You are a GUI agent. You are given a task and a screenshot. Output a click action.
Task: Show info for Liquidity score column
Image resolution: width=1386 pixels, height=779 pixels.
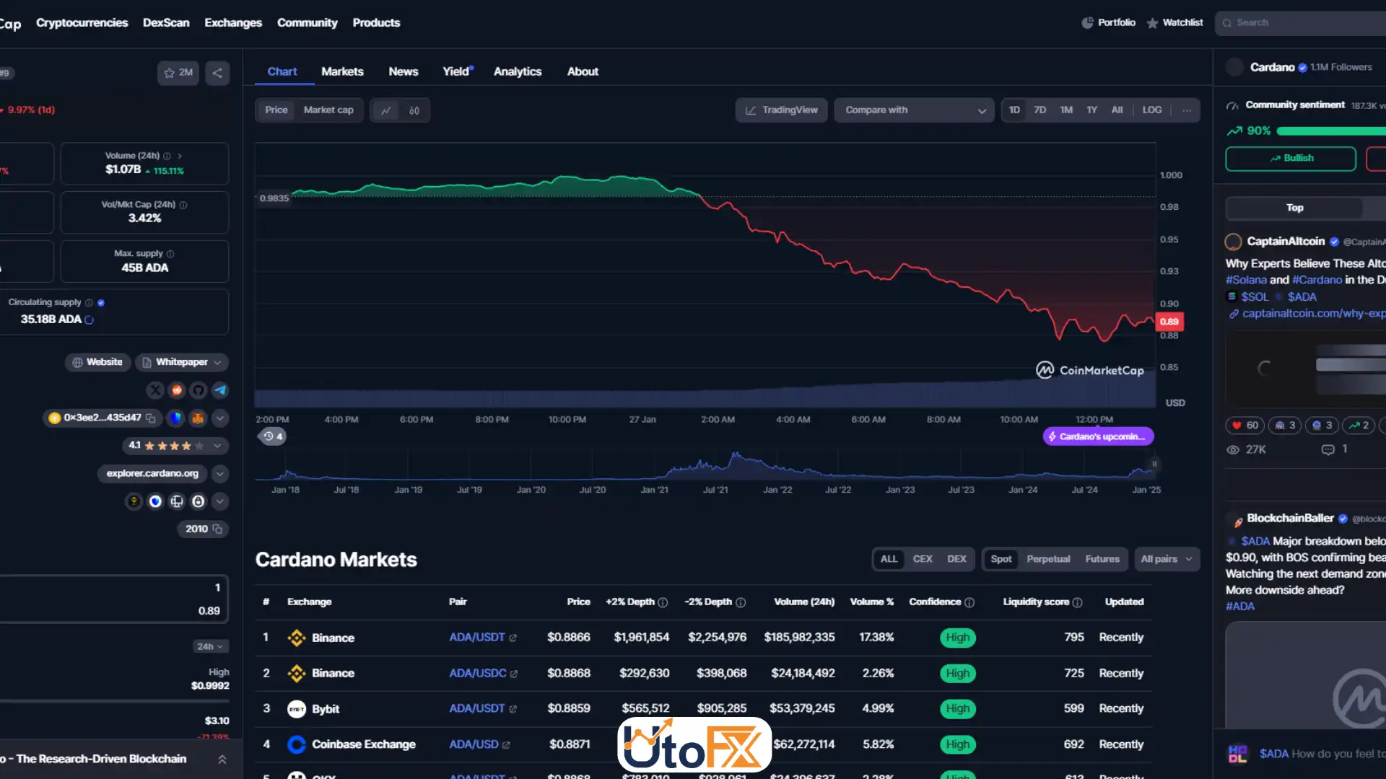click(x=1078, y=602)
